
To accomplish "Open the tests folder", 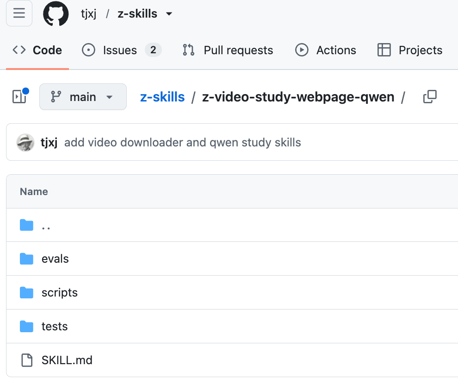I will tap(55, 326).
